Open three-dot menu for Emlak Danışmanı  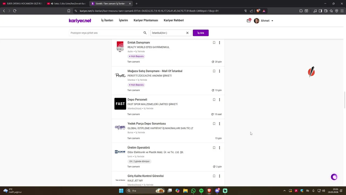click(219, 43)
